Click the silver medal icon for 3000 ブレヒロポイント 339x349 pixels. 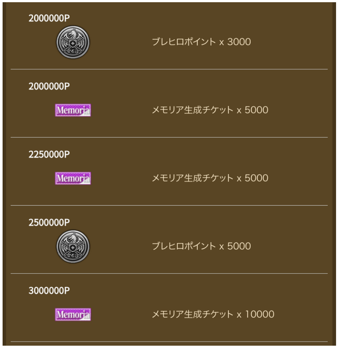[73, 42]
